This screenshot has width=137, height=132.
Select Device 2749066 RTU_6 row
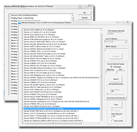pos(40,82)
